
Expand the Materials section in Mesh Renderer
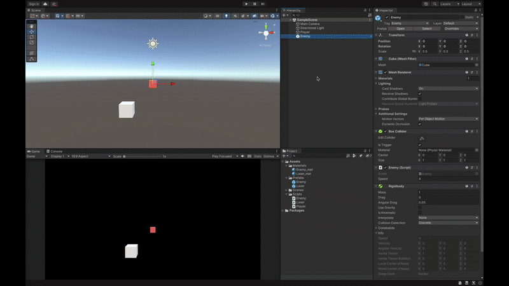coord(376,78)
